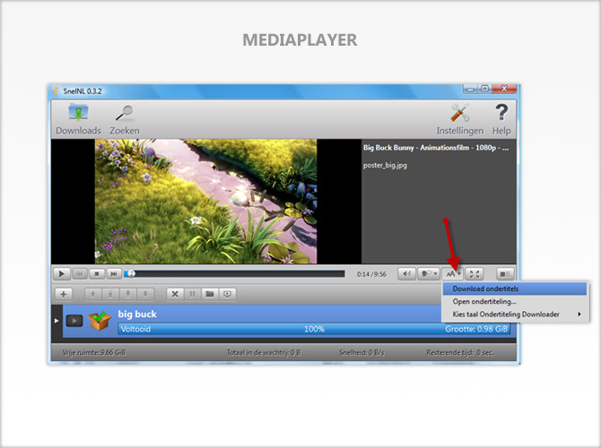The width and height of the screenshot is (601, 448).
Task: Pause the selected download
Action: click(193, 294)
